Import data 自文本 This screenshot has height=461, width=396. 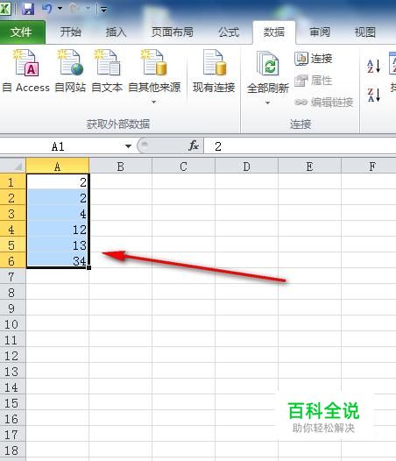(x=107, y=71)
